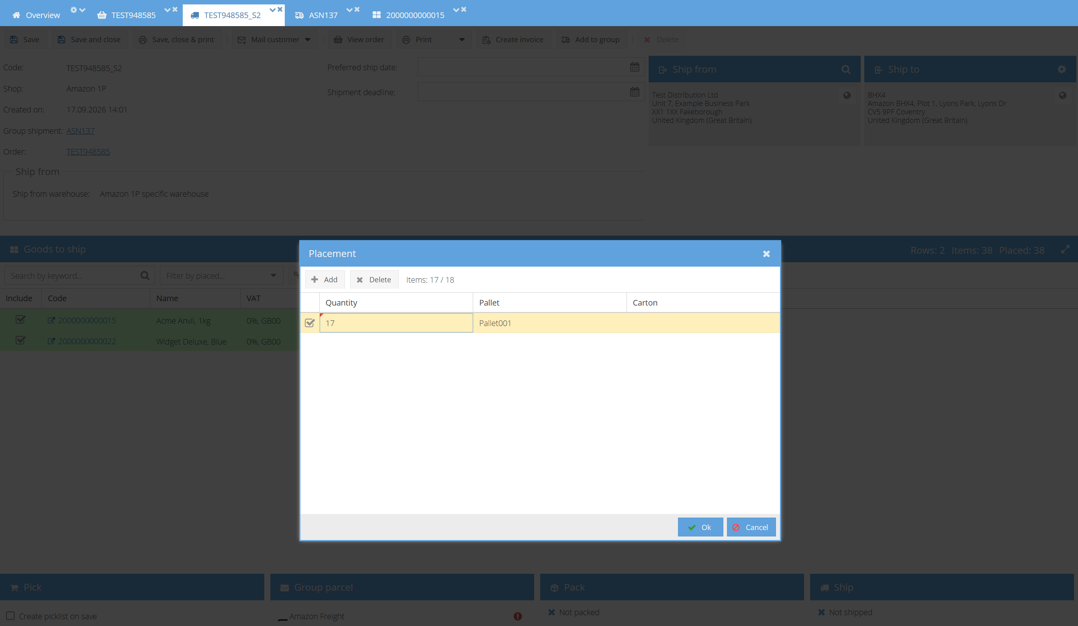The height and width of the screenshot is (626, 1078).
Task: Click the globe icon beside Test Distribution Ltd
Action: click(x=847, y=95)
